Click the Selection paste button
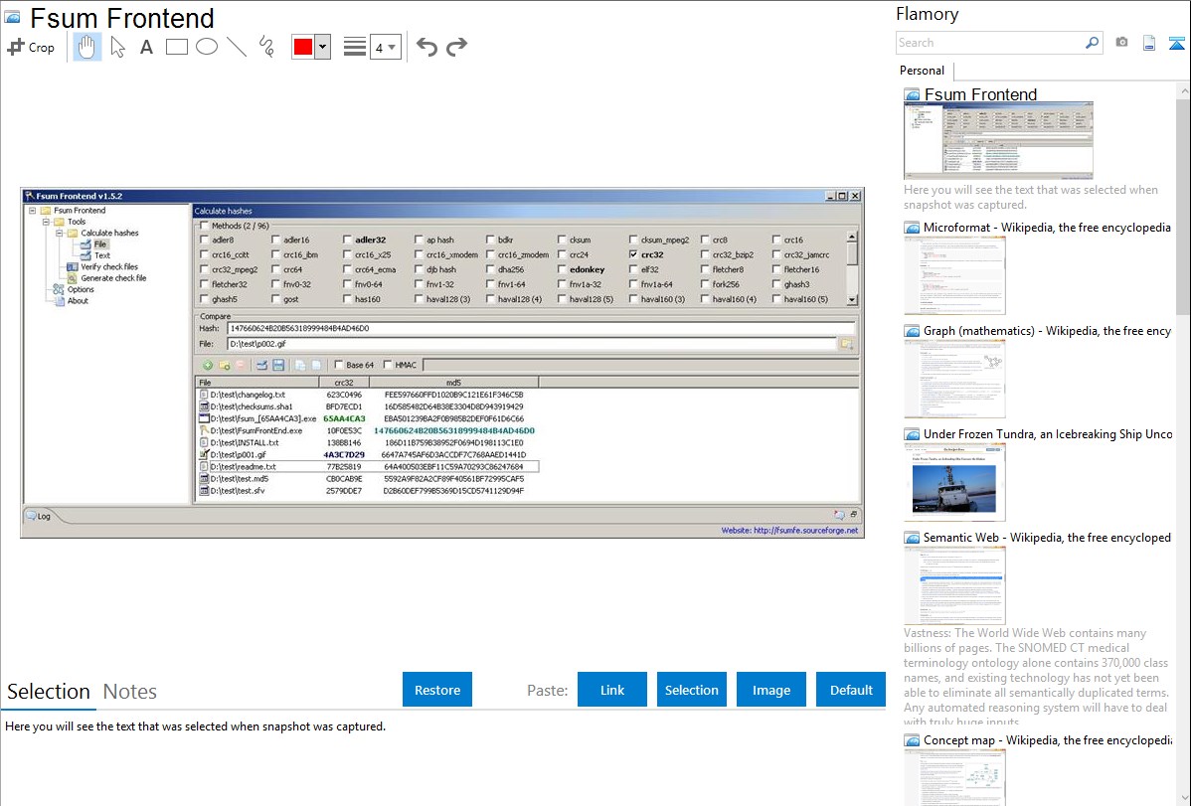Screen dimensions: 1191x806 pos(692,690)
